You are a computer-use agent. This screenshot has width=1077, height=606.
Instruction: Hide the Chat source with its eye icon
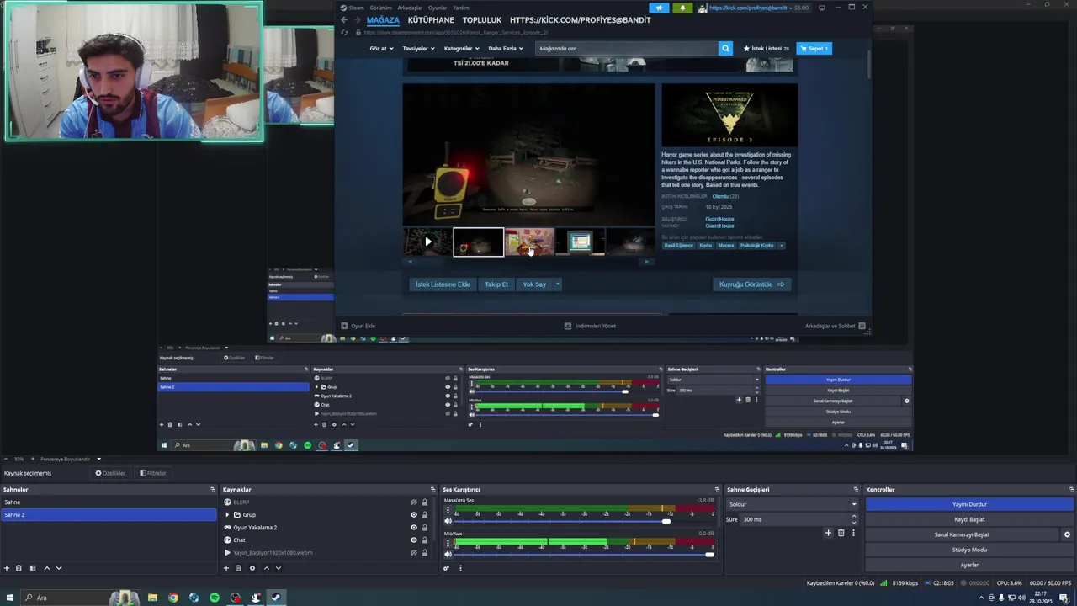coord(413,540)
